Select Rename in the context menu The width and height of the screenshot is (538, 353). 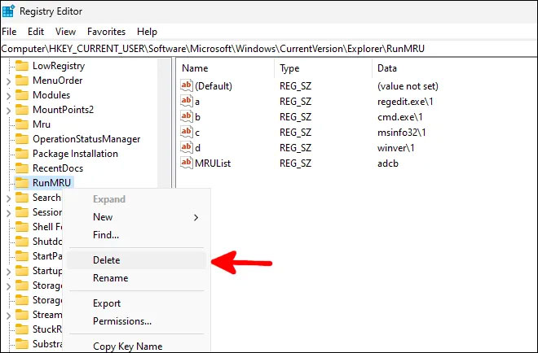click(110, 278)
